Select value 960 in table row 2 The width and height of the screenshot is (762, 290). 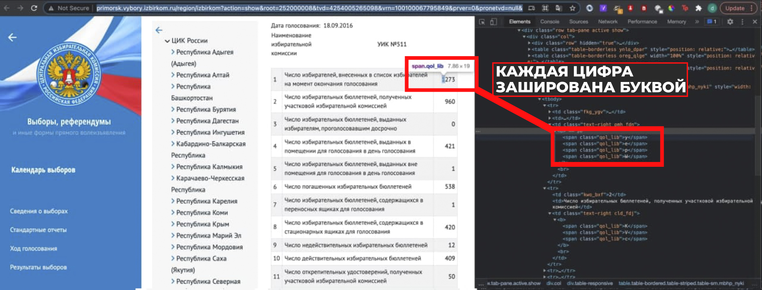pyautogui.click(x=450, y=102)
